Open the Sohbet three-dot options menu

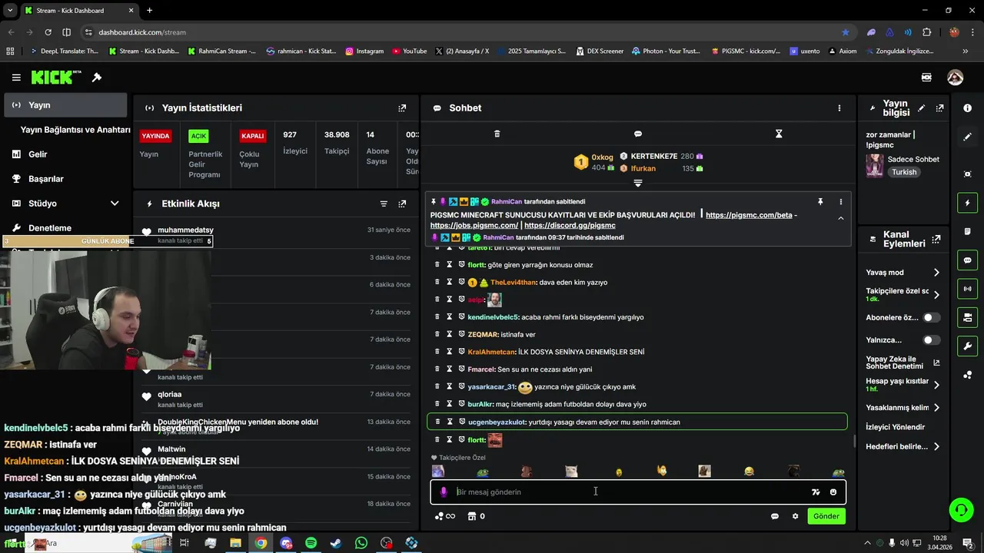click(839, 108)
